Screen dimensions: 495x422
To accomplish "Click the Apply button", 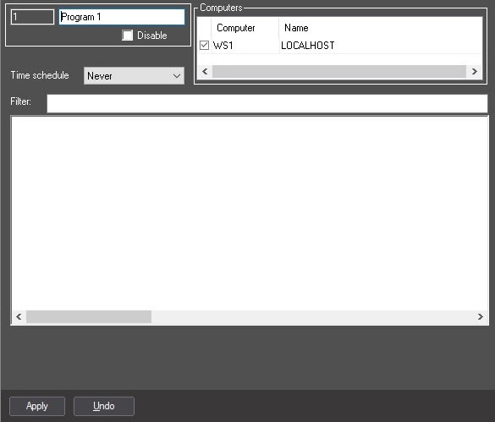I will click(37, 406).
